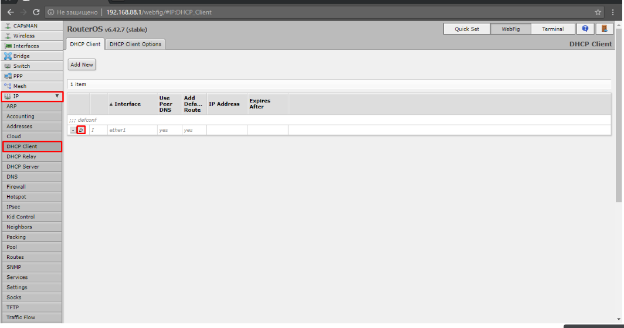Open the Mesh menu
Screen dimensions: 624x328
pos(32,86)
